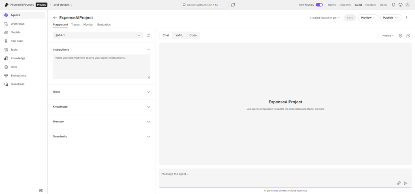Click the send message arrow icon

click(406, 183)
